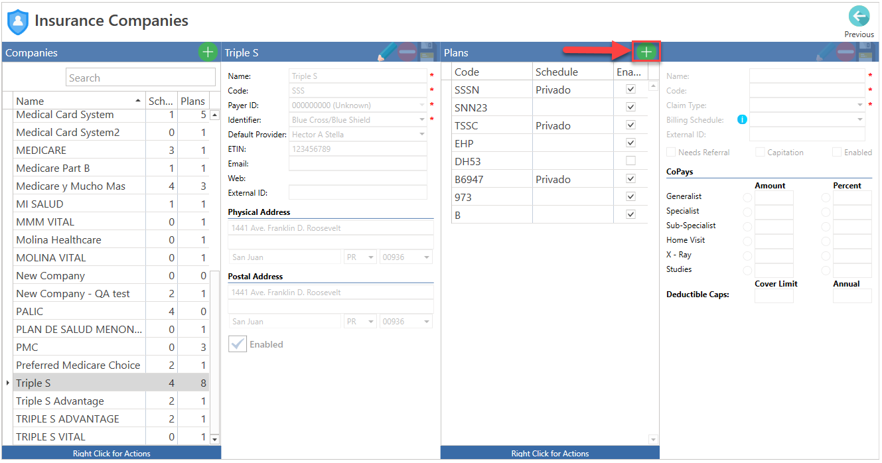Image resolution: width=882 pixels, height=463 pixels.
Task: Click the pencil edit icon for Triple S
Action: (386, 52)
